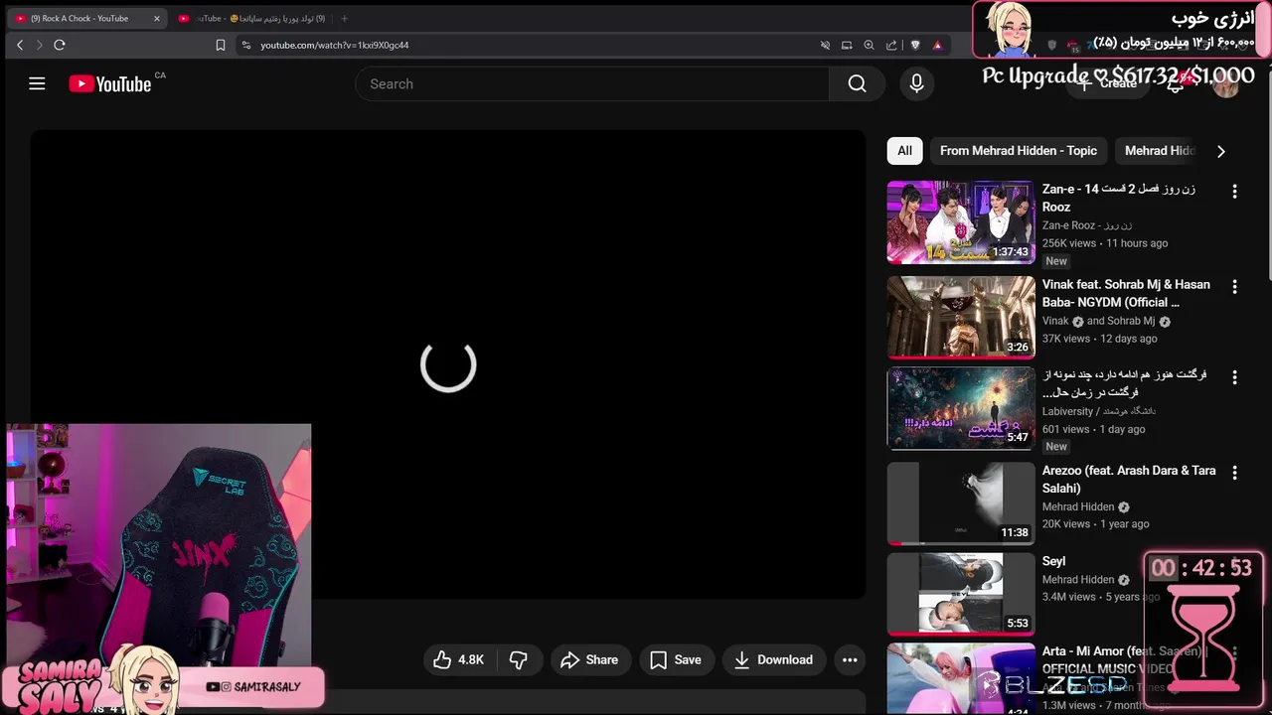
Task: Share the current video
Action: tap(589, 659)
